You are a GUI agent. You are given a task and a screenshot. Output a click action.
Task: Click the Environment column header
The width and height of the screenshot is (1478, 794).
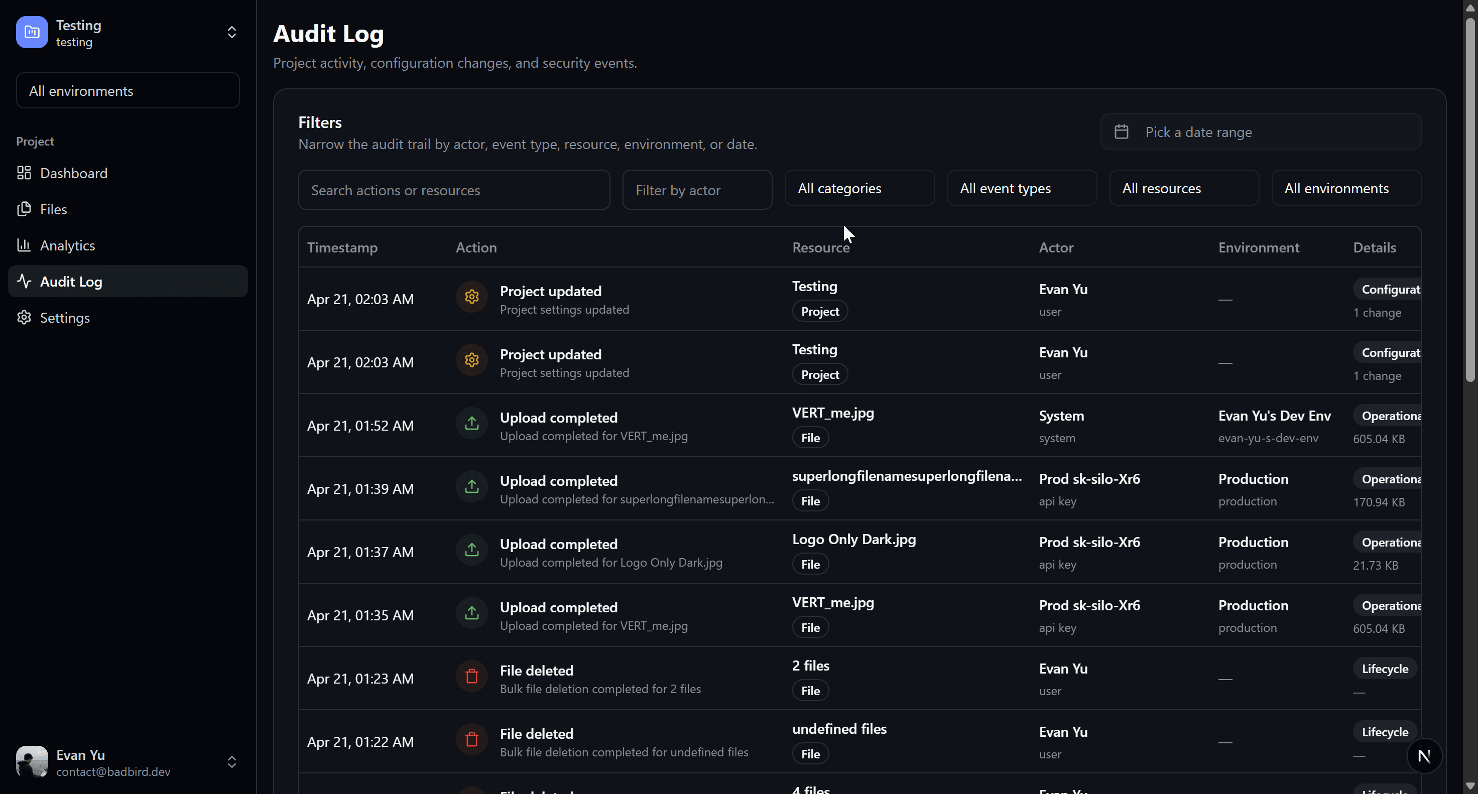[x=1259, y=247]
